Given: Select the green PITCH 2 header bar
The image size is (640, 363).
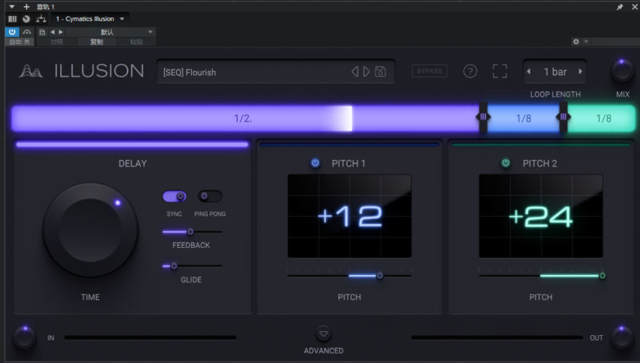Looking at the screenshot, I should pyautogui.click(x=541, y=145).
